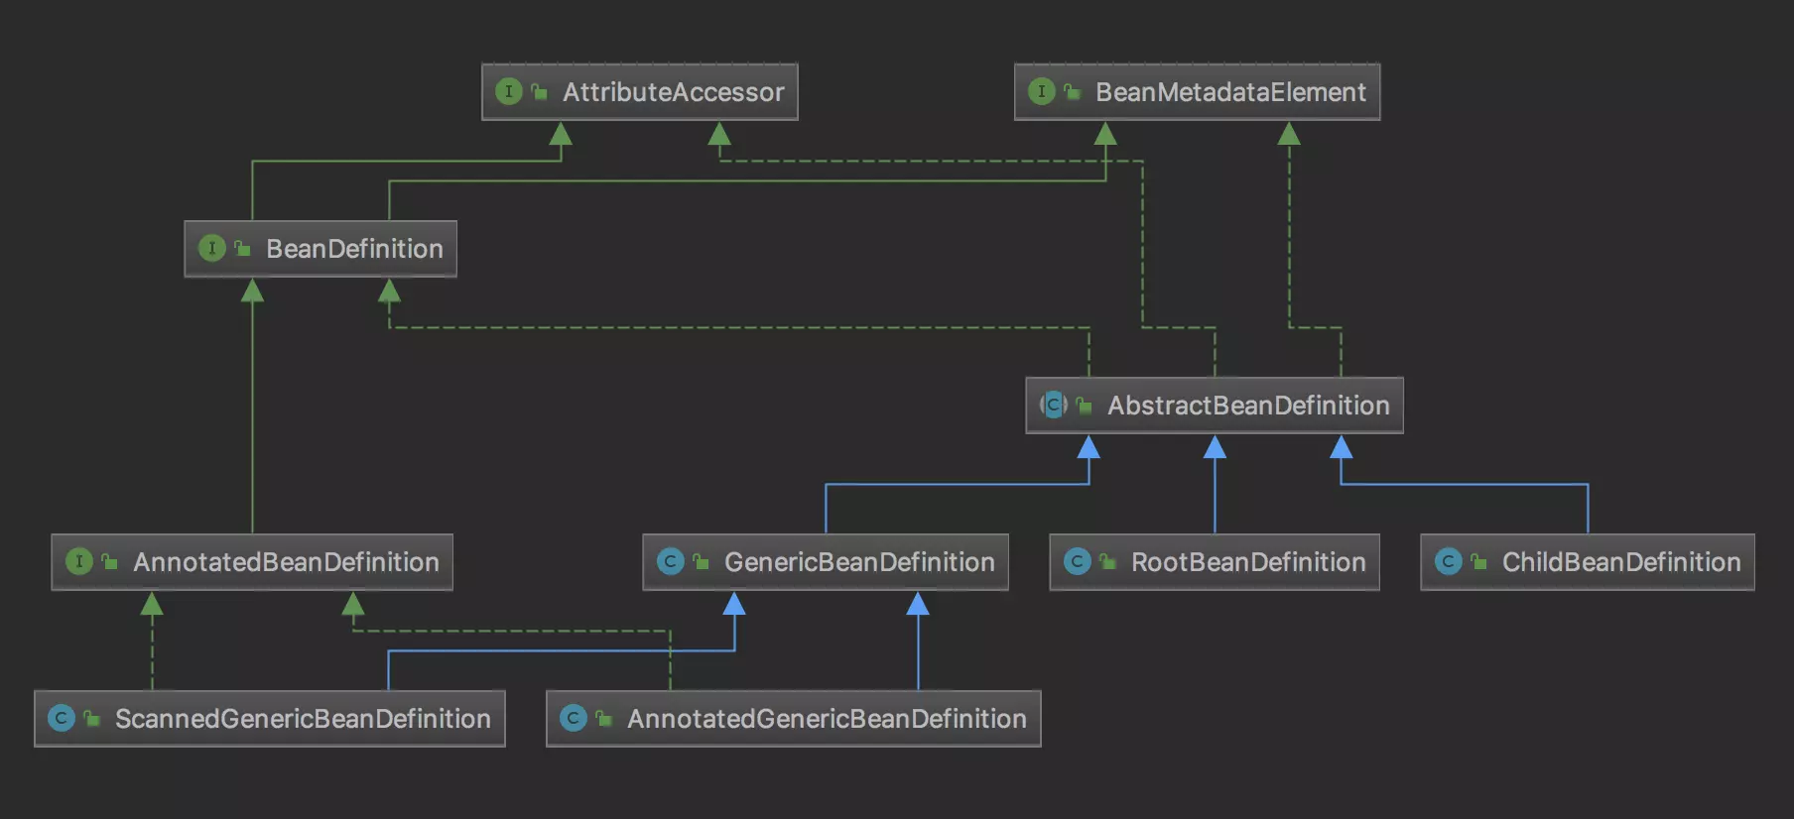Select the BeanMetadataElement node label
The width and height of the screenshot is (1794, 819).
(x=1230, y=92)
